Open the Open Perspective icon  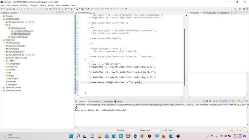pos(240,9)
